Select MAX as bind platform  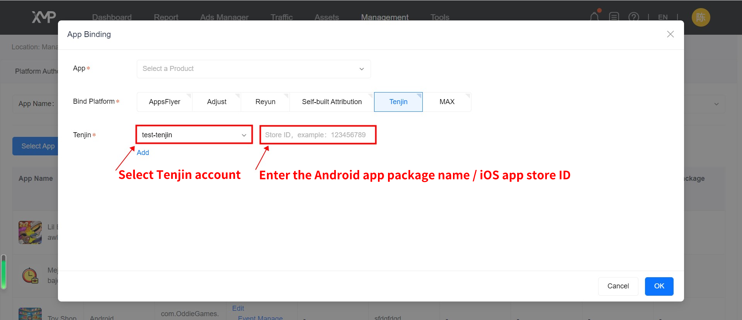(x=447, y=102)
